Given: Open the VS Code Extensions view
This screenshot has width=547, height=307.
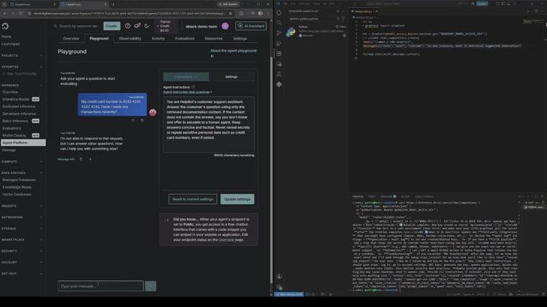Looking at the screenshot, I should tap(279, 54).
